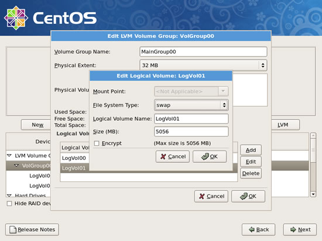322x241 pixels.
Task: Collapse the LVM Volume Groups tree node
Action: coord(9,155)
